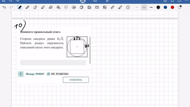The width and height of the screenshot is (190, 107).
Task: Bookmark the current page
Action: [172, 1]
